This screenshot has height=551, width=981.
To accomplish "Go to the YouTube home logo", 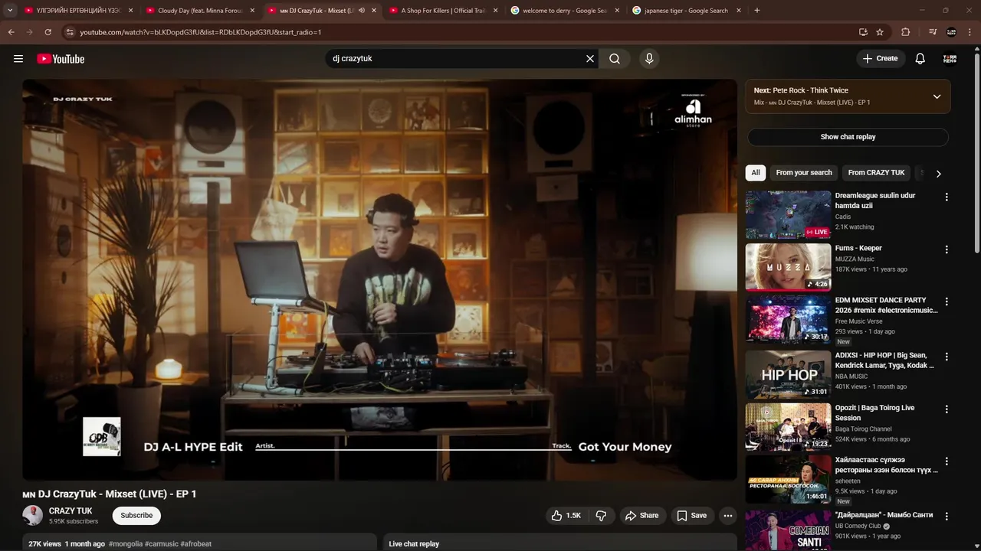I will (x=61, y=59).
